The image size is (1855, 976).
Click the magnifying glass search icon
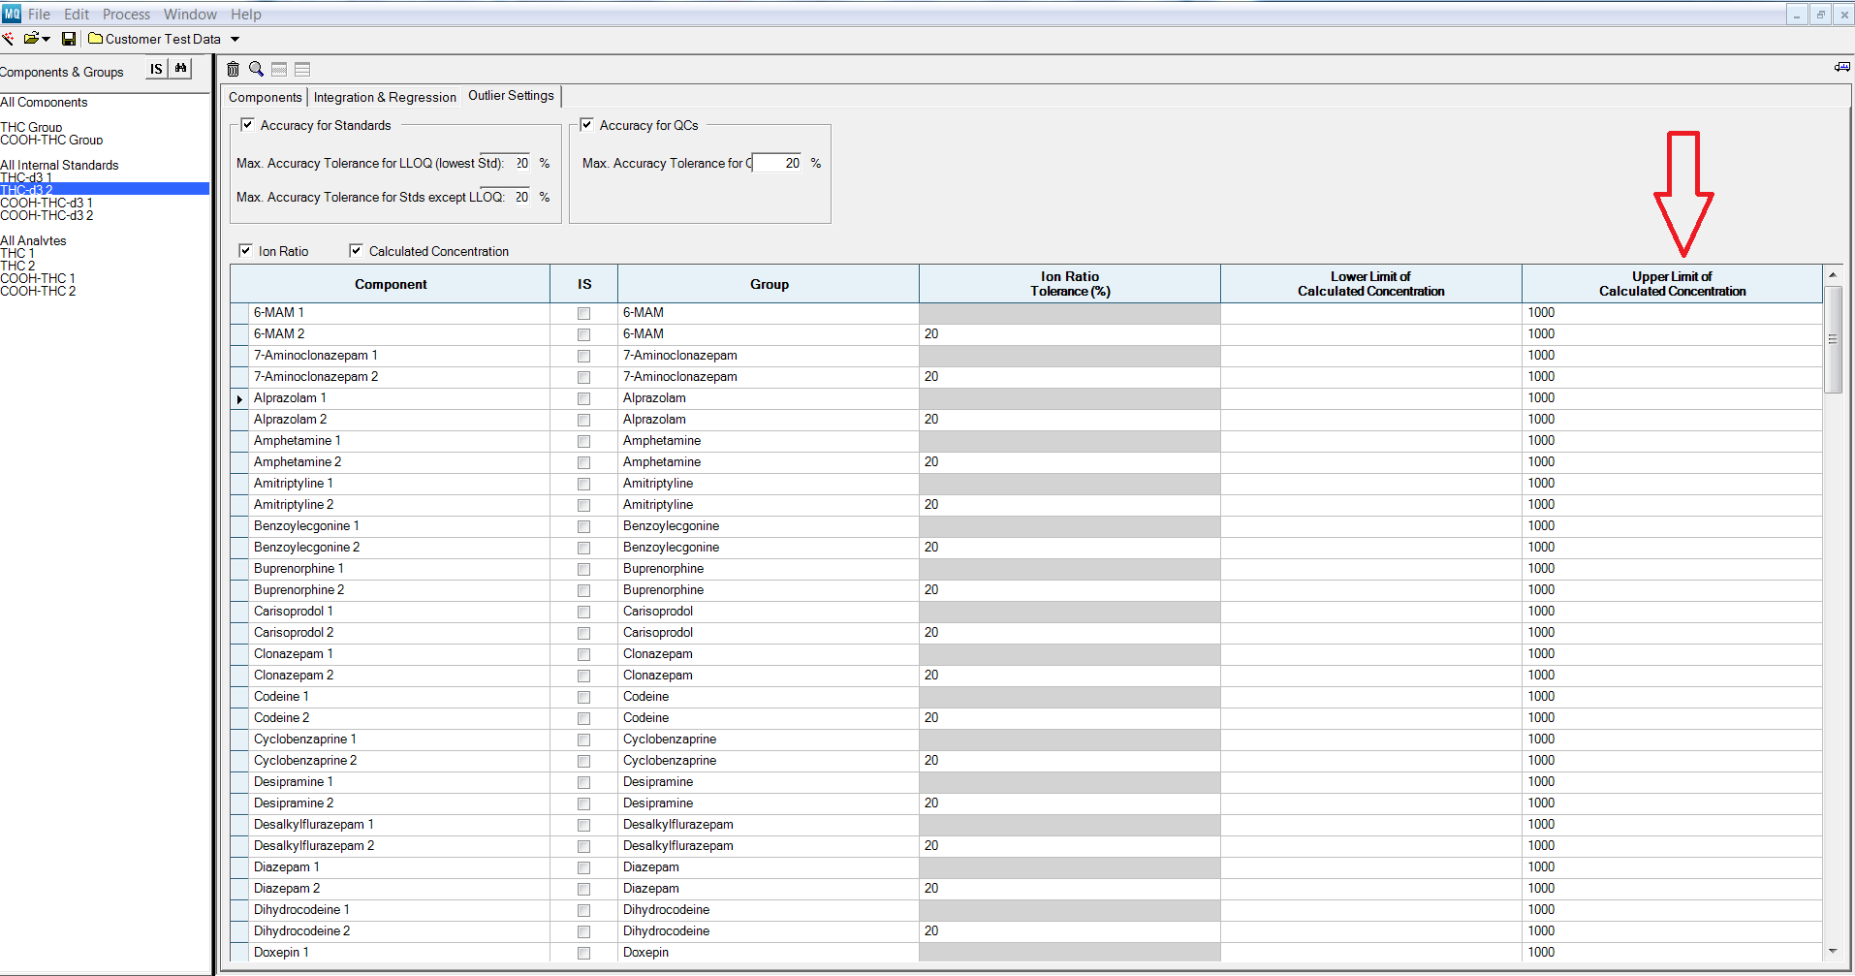click(256, 69)
